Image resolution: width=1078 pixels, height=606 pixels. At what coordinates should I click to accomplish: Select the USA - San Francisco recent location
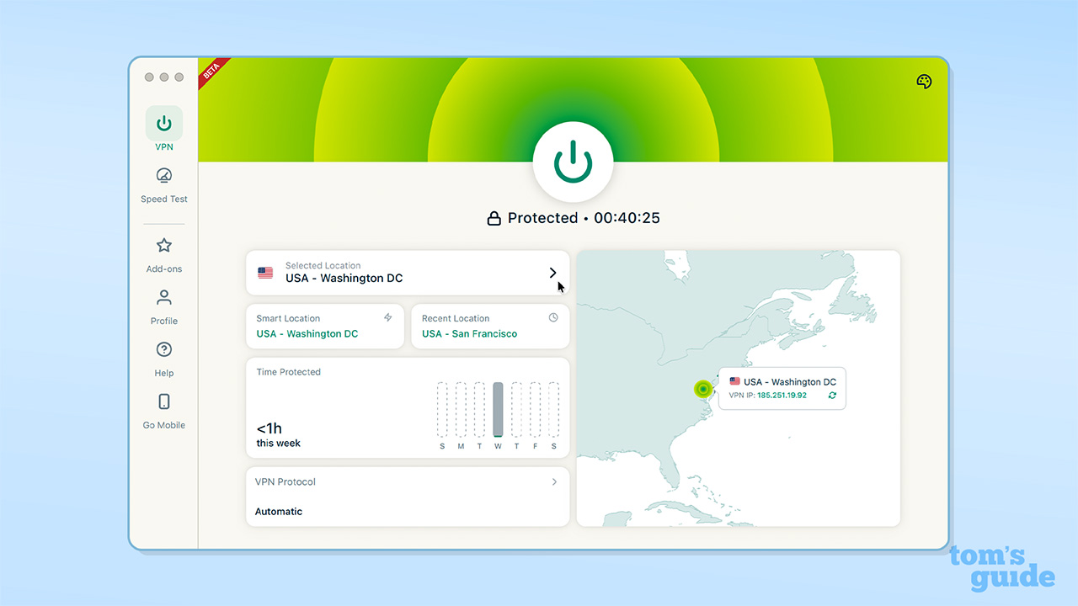point(468,333)
